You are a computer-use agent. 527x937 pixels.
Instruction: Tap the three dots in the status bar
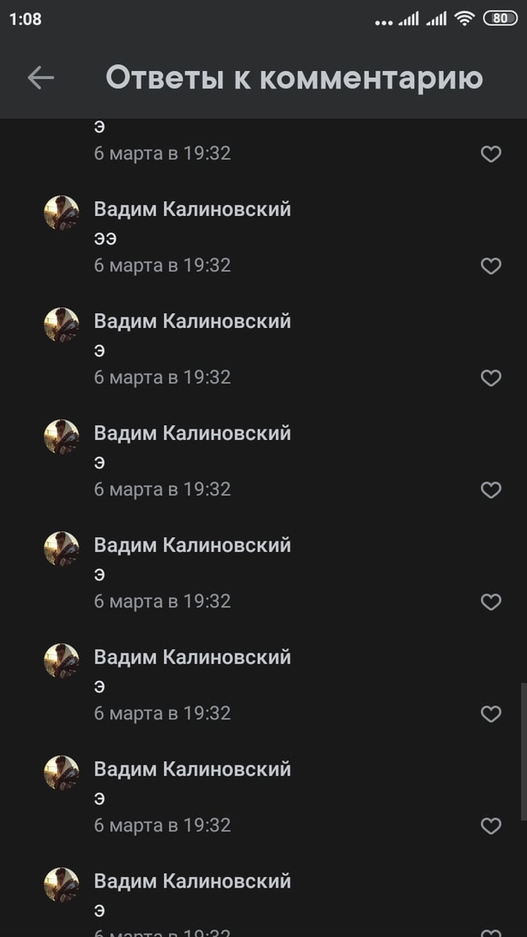[384, 23]
